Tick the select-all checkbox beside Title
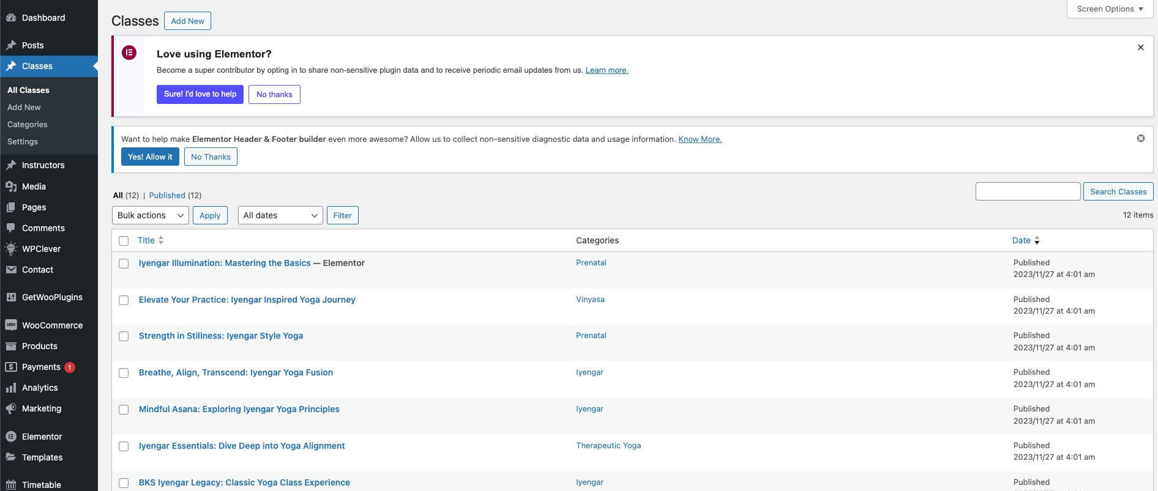 click(x=124, y=241)
